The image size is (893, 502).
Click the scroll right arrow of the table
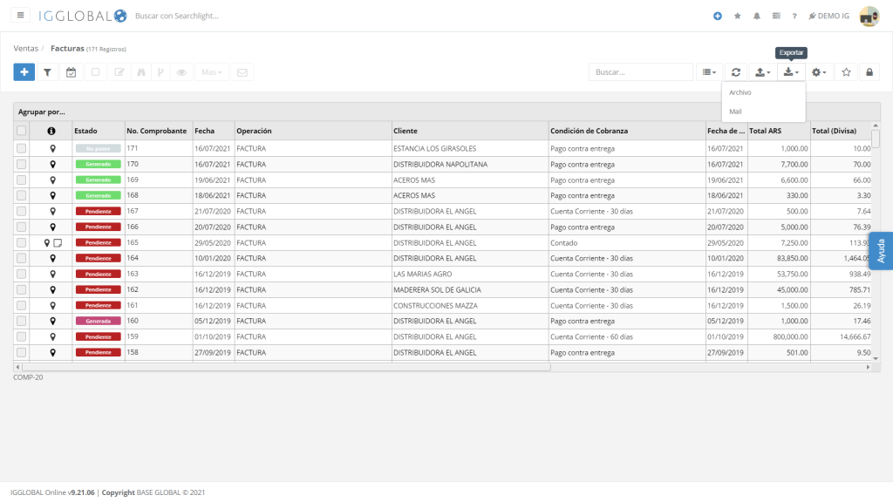pyautogui.click(x=868, y=367)
